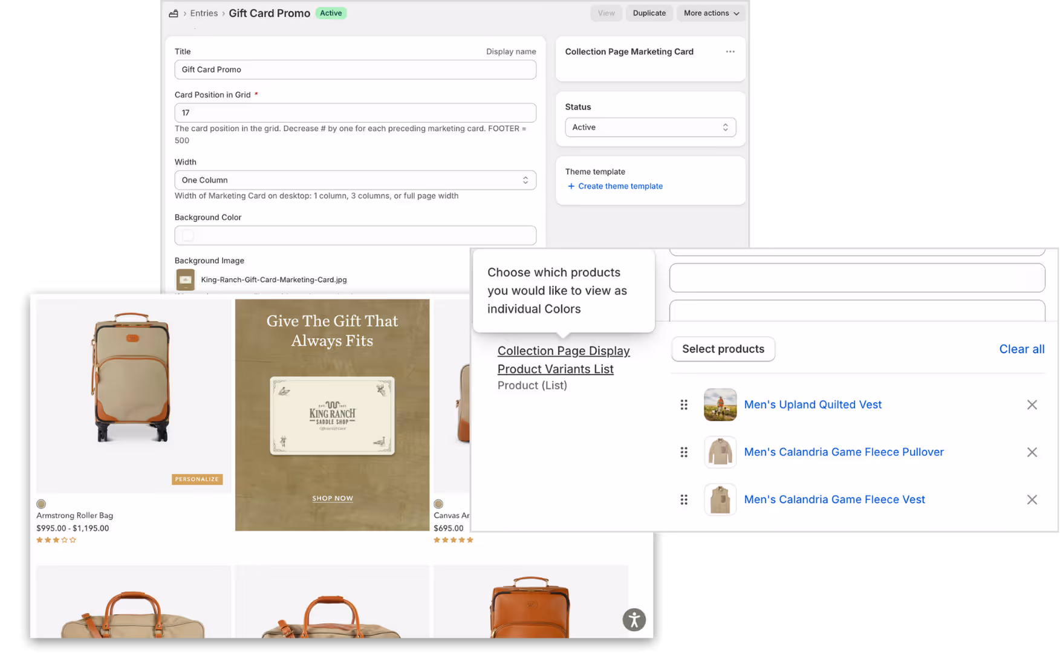Open Men's Upland Quilted Vest link
Screen dimensions: 1060x659
click(813, 404)
